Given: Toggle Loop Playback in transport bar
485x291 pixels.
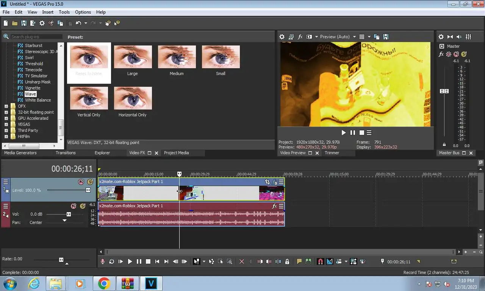Looking at the screenshot, I should (111, 261).
